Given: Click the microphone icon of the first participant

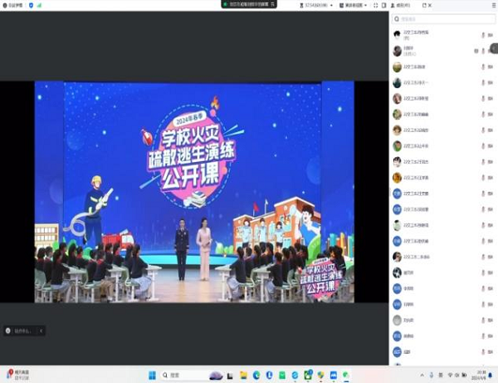Looking at the screenshot, I should (483, 36).
